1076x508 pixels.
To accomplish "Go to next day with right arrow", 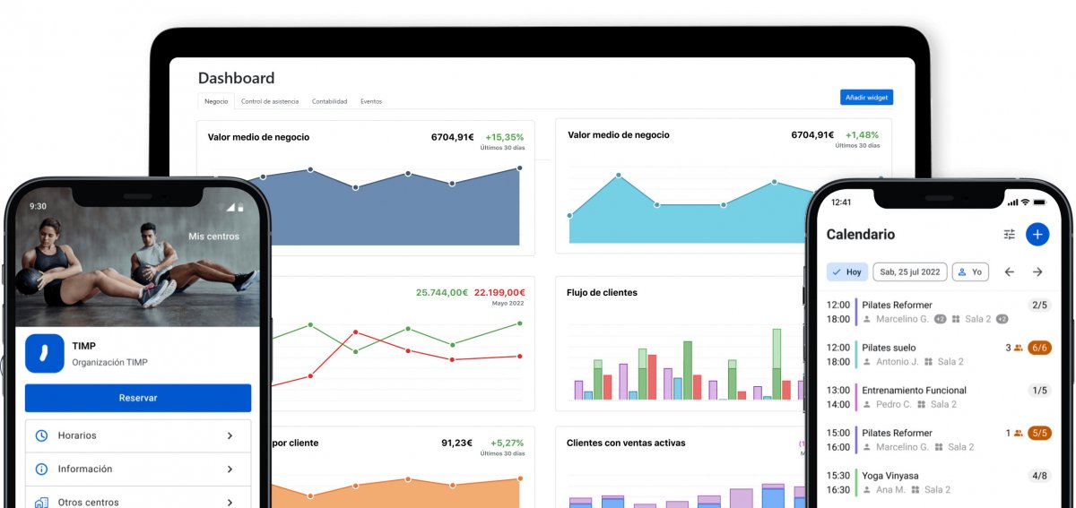I will pyautogui.click(x=1037, y=271).
